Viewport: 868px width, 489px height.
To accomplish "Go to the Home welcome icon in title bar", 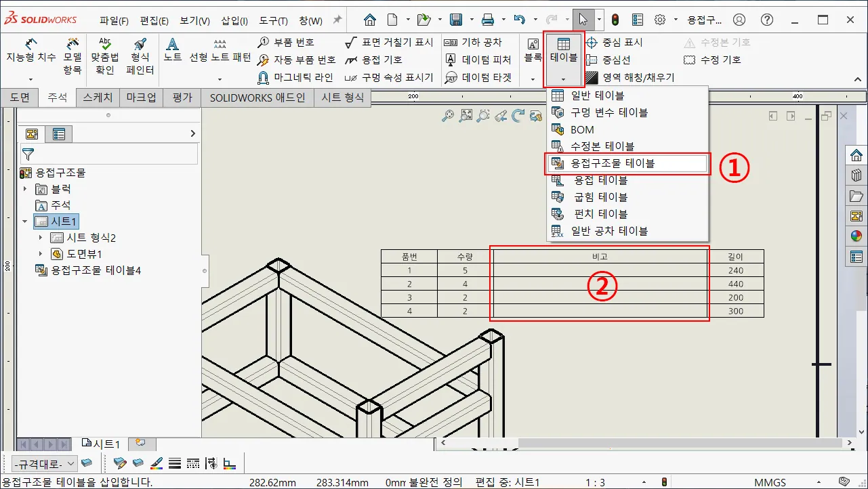I will tap(369, 20).
